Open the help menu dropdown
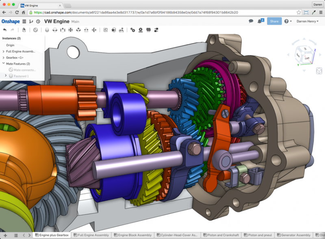325x239 pixels. click(287, 21)
